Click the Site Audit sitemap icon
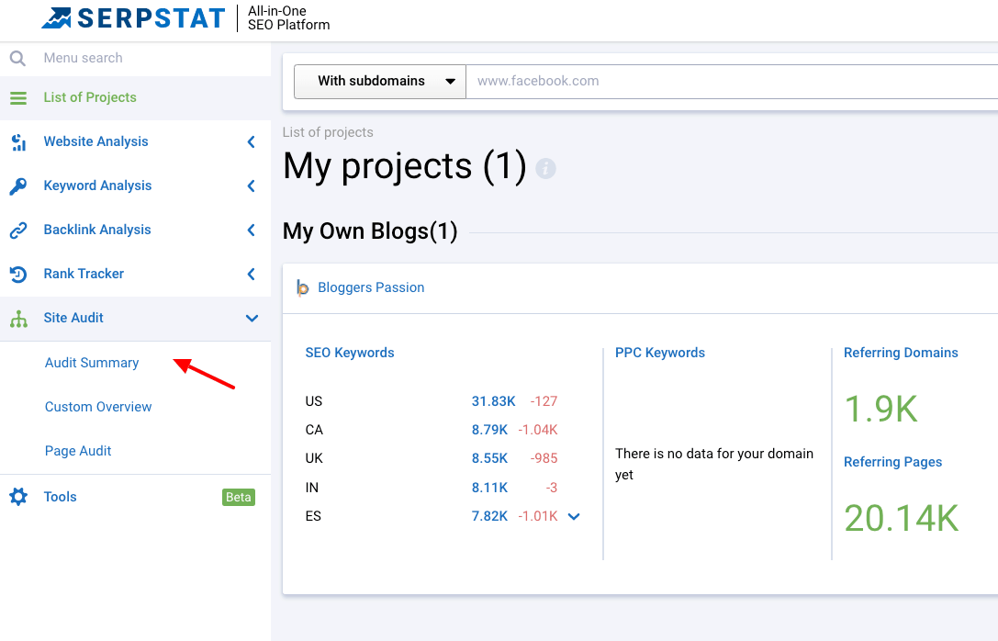 [18, 319]
